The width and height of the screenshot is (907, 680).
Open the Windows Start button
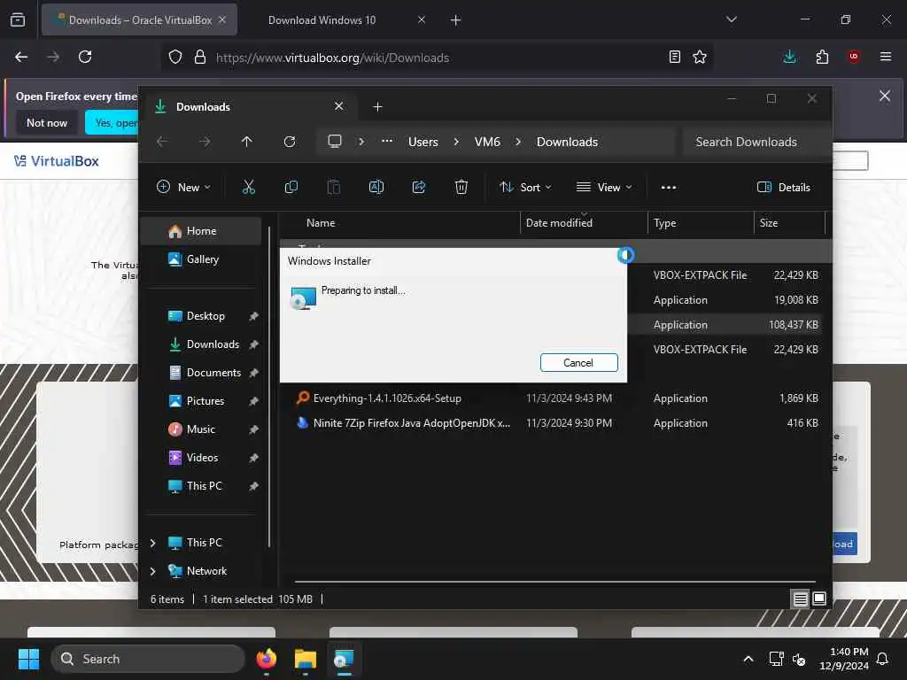(28, 659)
